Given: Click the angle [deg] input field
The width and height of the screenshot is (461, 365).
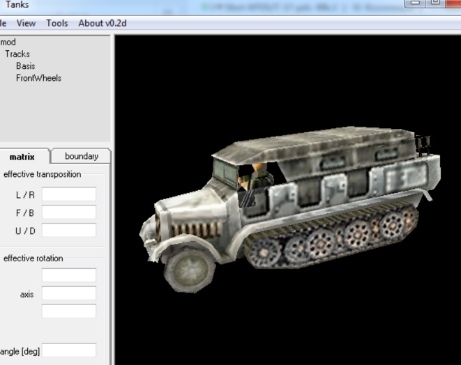Looking at the screenshot, I should (69, 350).
